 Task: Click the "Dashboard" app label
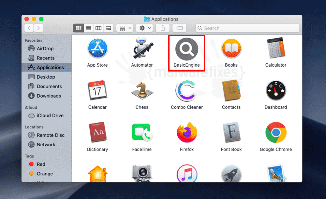point(276,107)
